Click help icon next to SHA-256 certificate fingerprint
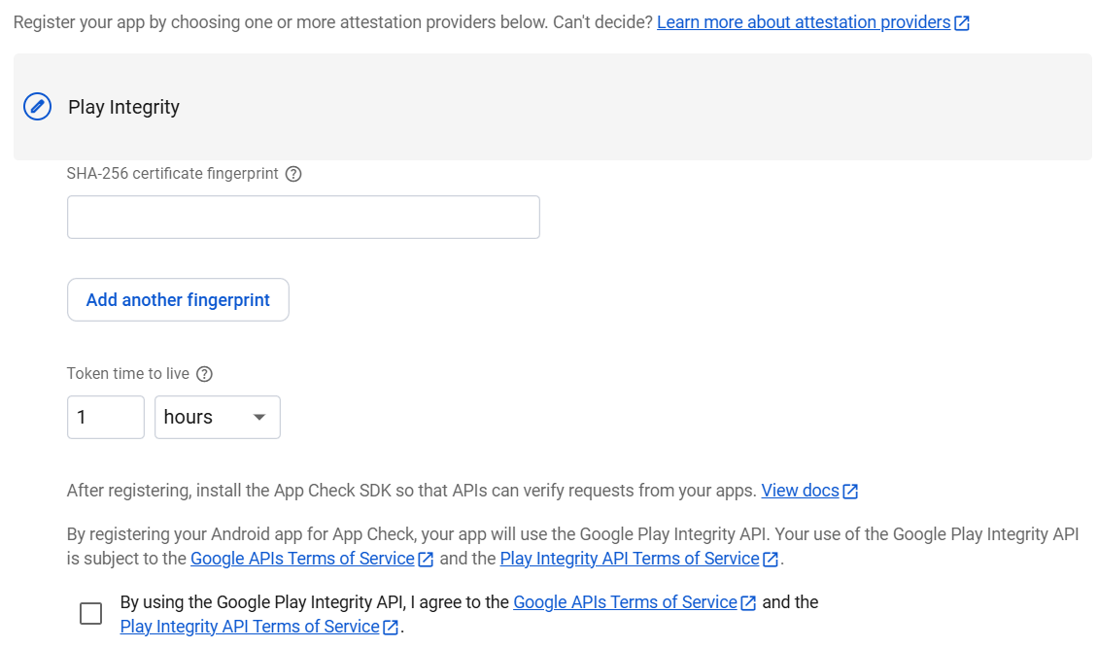 click(293, 174)
